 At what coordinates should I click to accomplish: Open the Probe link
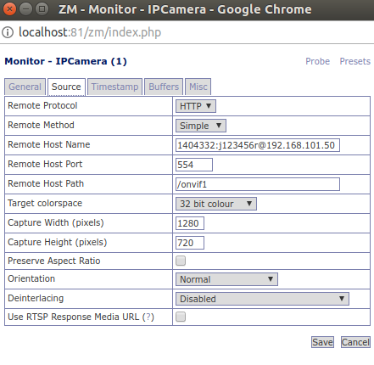317,61
